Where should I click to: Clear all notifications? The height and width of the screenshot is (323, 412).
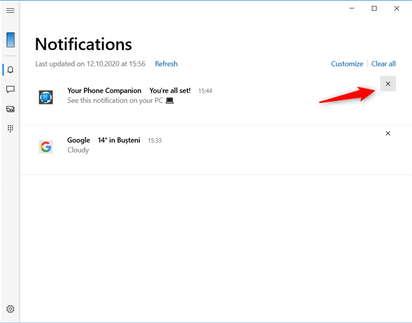click(383, 63)
